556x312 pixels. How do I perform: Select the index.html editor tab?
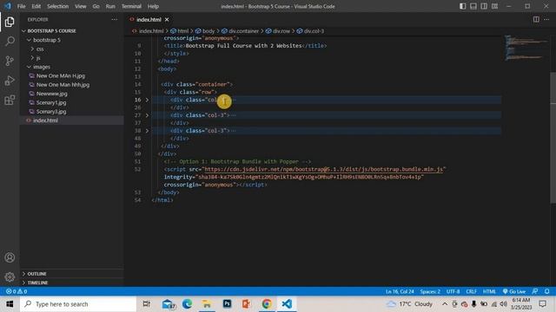point(149,19)
